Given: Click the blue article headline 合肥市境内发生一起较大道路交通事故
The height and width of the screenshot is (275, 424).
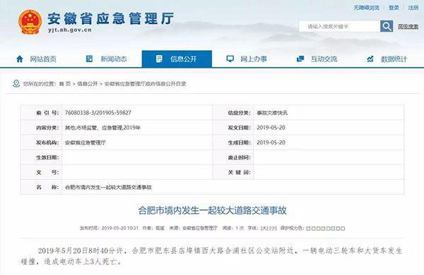Looking at the screenshot, I should tap(212, 210).
